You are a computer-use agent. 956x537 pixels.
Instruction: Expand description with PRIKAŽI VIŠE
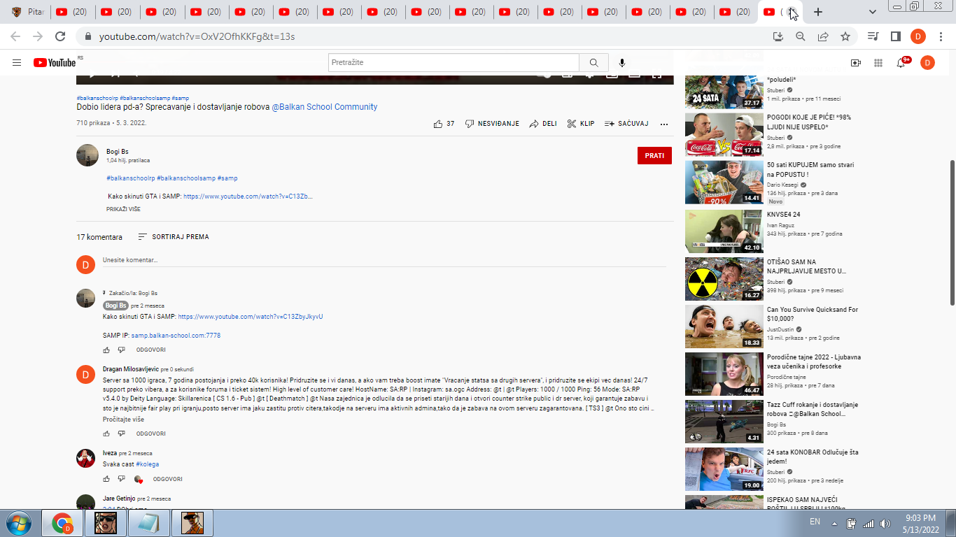click(x=123, y=209)
